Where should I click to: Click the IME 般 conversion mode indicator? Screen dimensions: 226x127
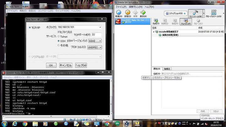pyautogui.click(x=166, y=124)
